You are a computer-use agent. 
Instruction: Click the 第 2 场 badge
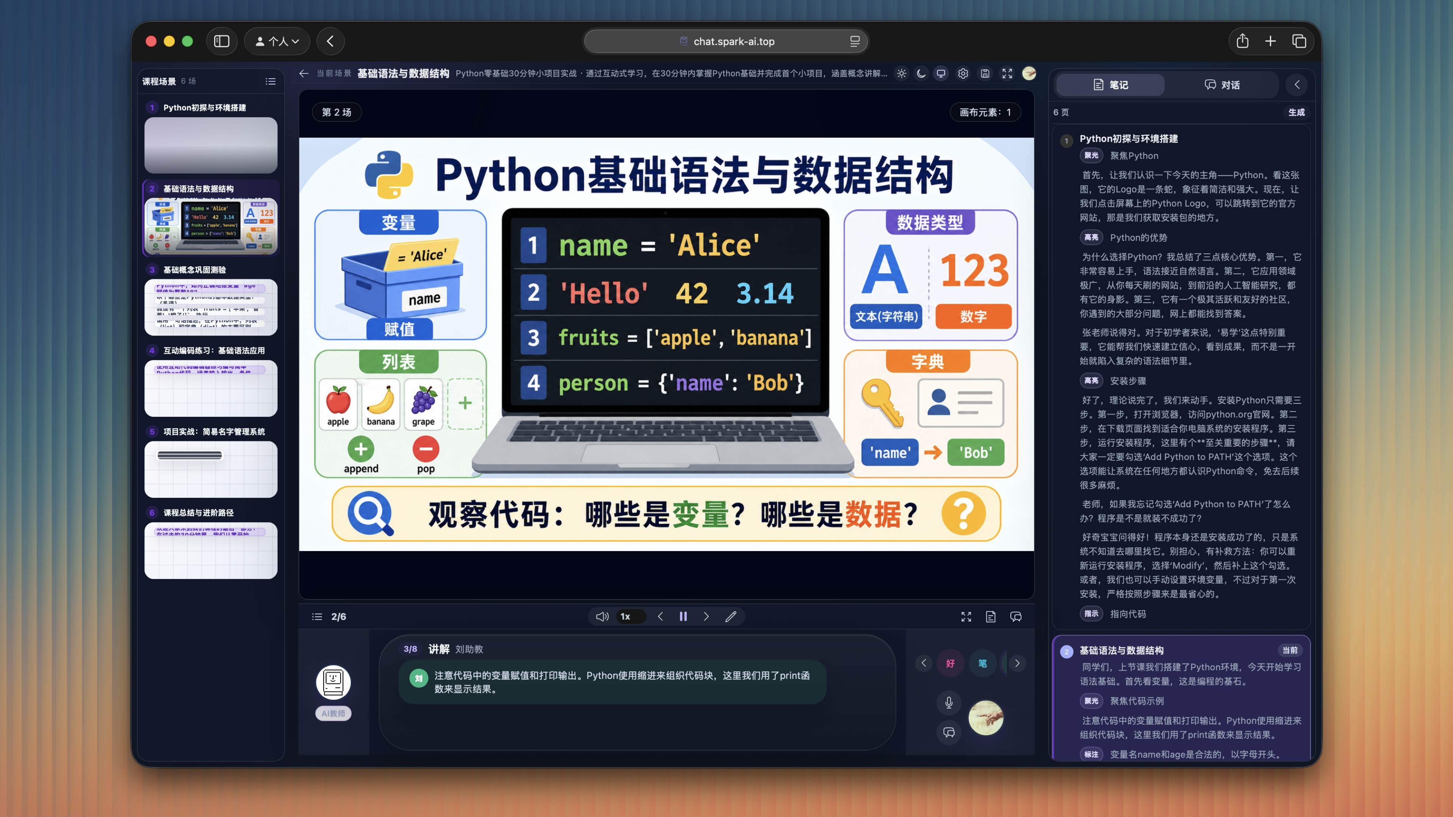tap(337, 112)
